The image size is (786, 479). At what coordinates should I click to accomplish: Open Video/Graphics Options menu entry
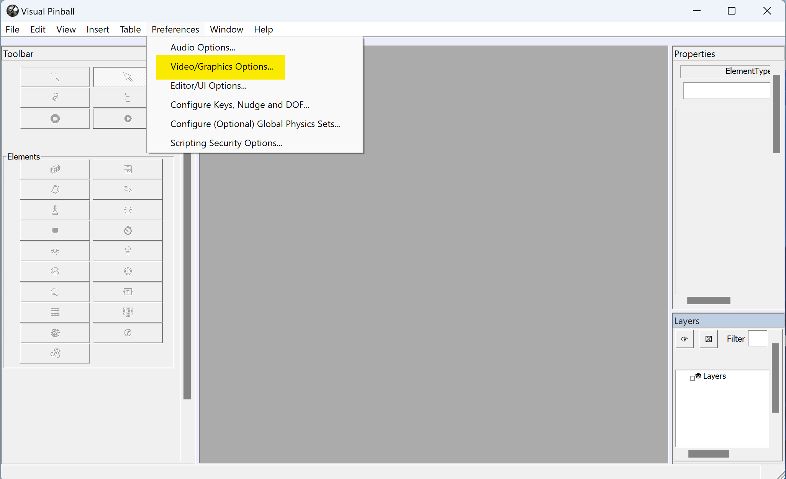tap(221, 67)
